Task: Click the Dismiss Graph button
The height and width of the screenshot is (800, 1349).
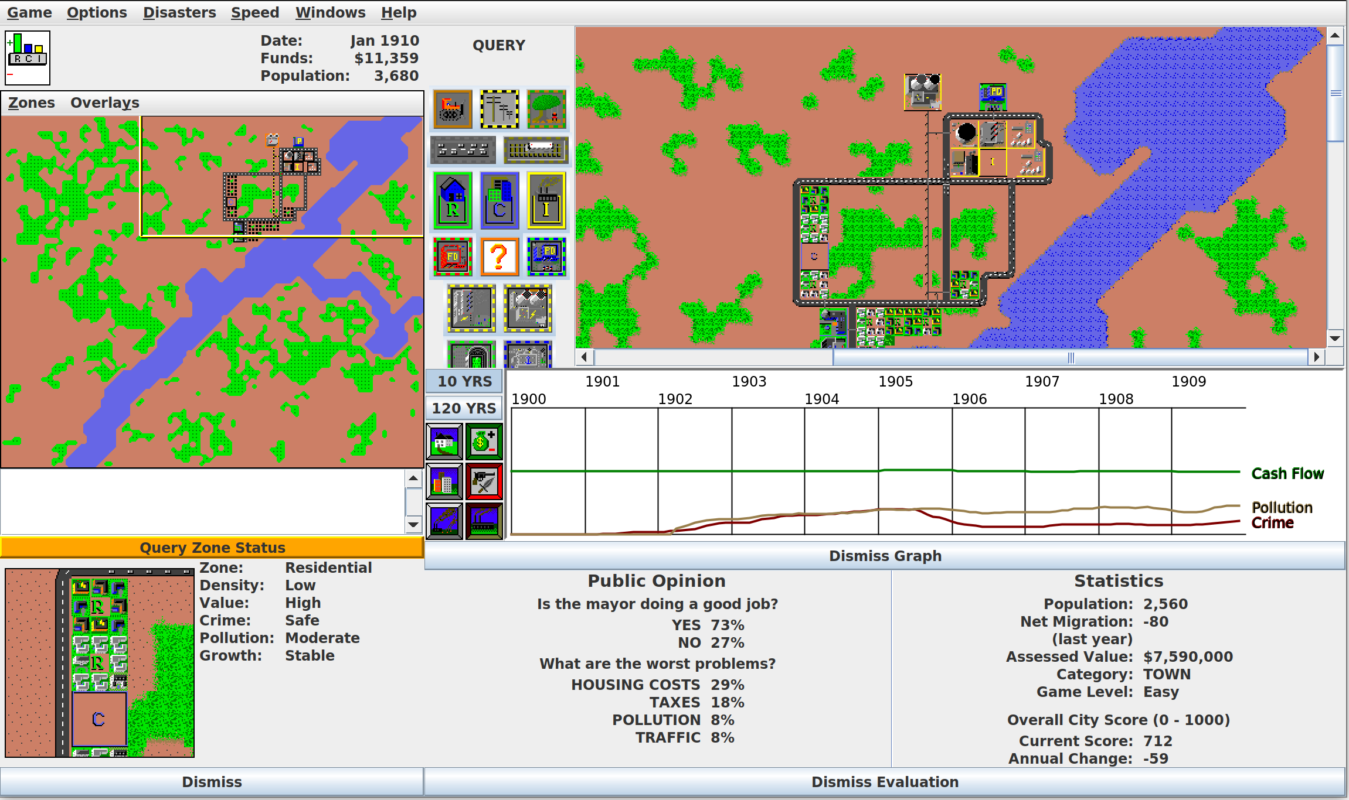Action: [885, 556]
